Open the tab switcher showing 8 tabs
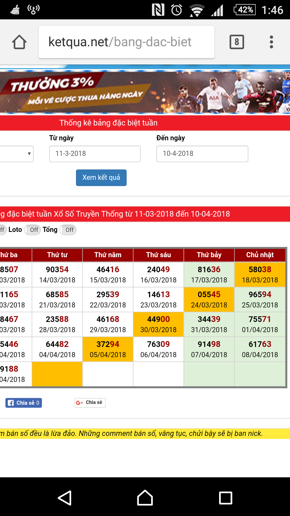 [237, 42]
